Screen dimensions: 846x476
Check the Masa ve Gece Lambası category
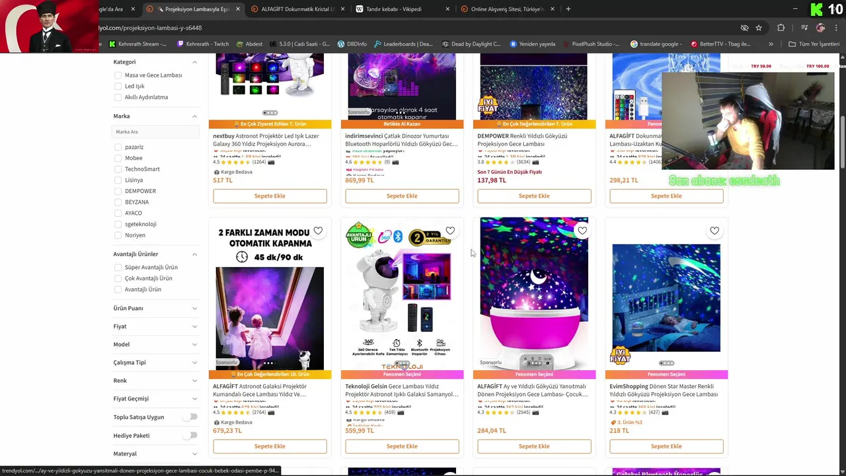coord(118,75)
